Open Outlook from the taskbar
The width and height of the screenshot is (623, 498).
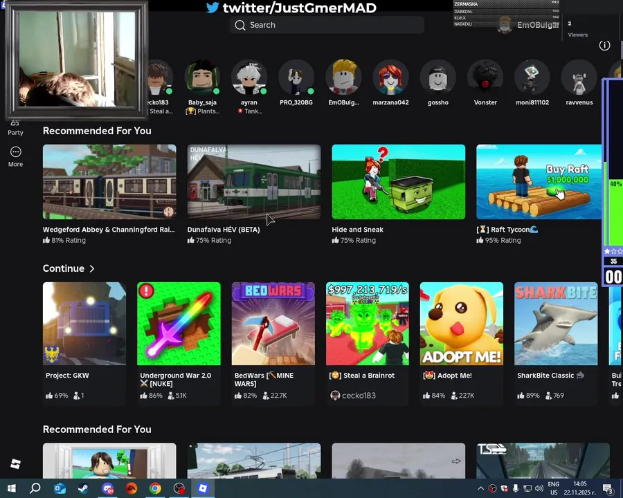point(60,488)
